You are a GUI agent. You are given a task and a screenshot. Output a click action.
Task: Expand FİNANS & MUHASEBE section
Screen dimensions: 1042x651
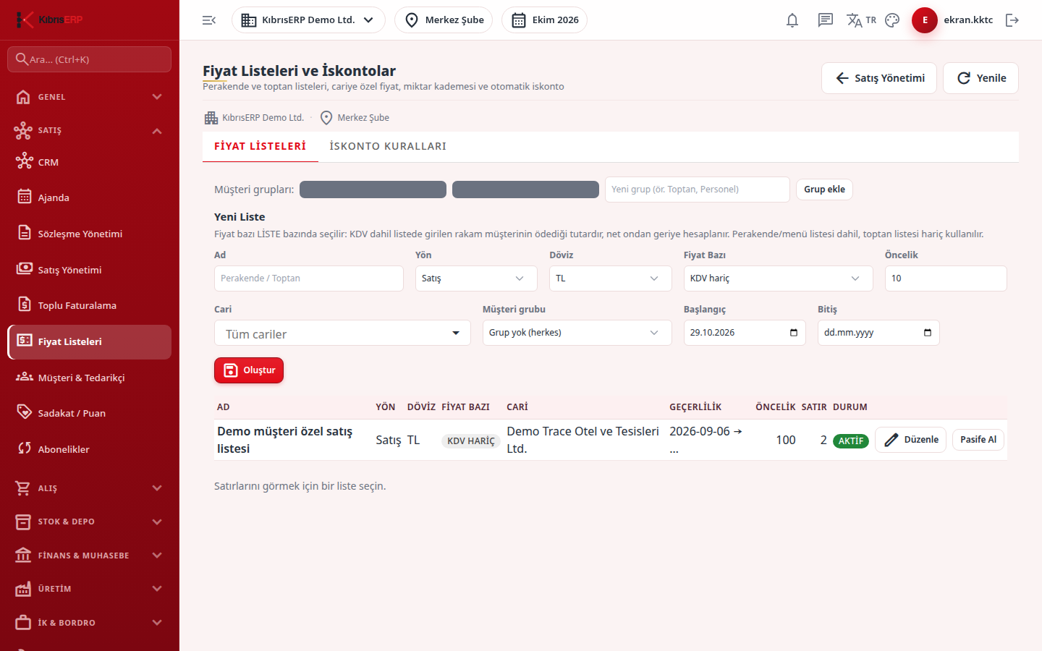tap(90, 556)
